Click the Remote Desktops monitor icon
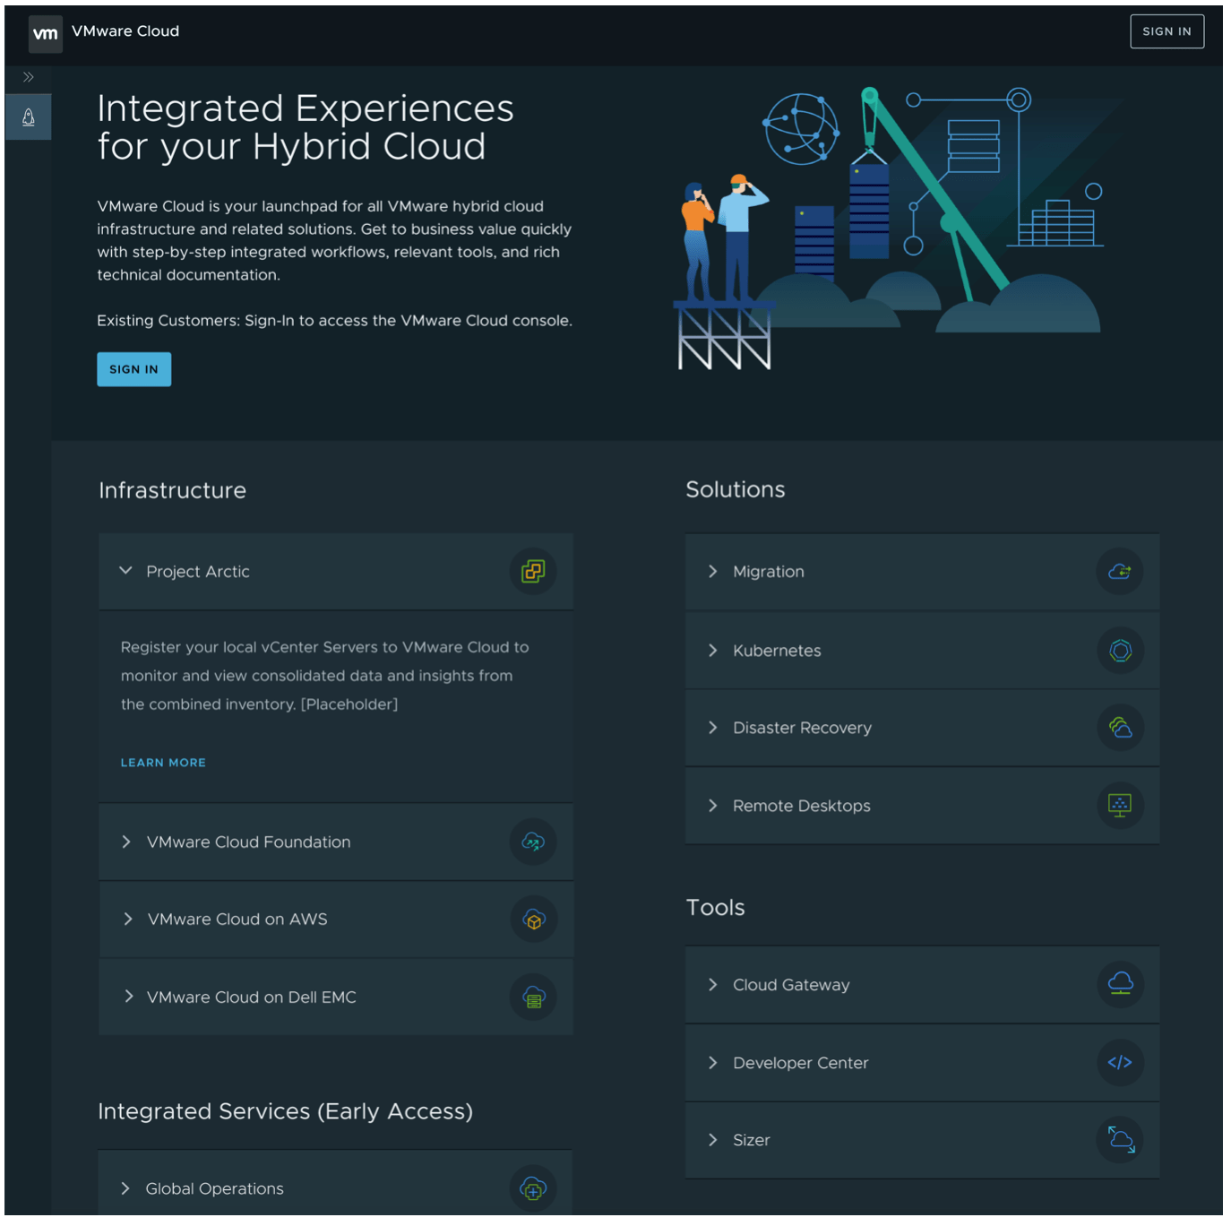The image size is (1231, 1226). [x=1120, y=806]
